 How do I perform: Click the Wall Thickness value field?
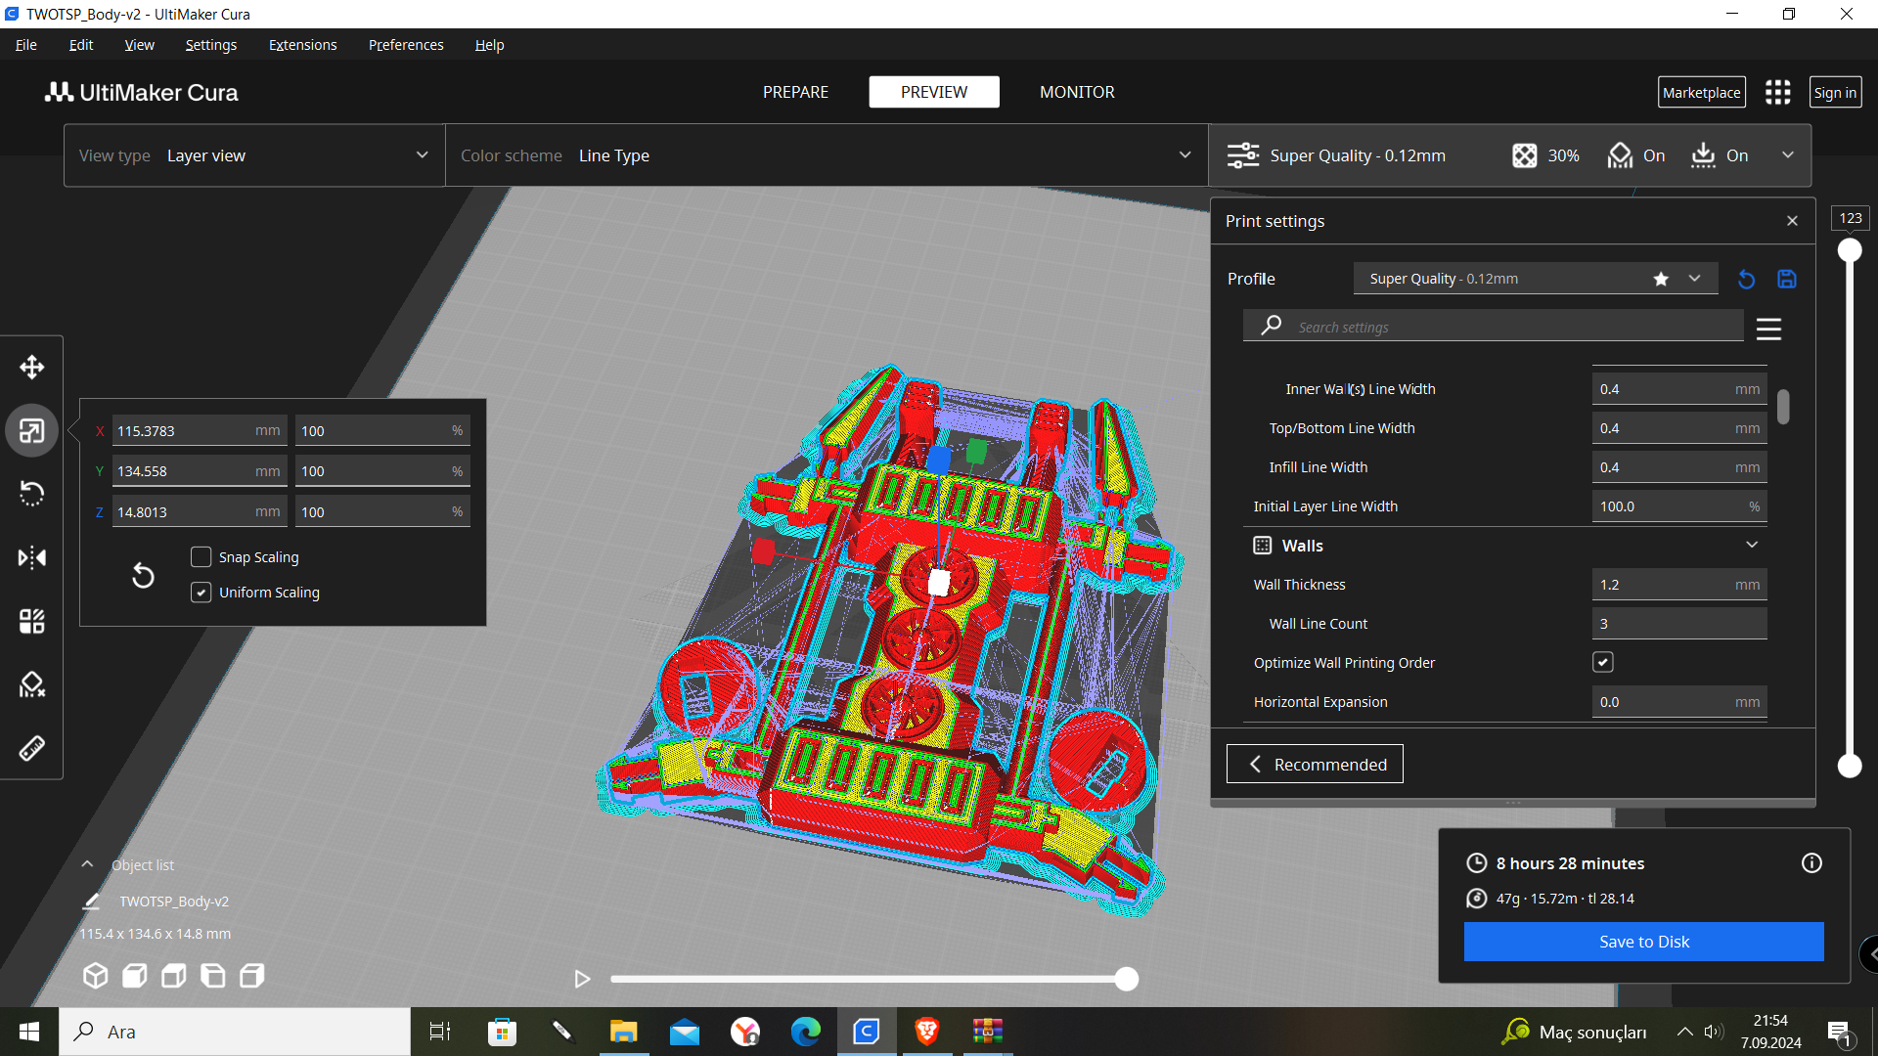1679,585
